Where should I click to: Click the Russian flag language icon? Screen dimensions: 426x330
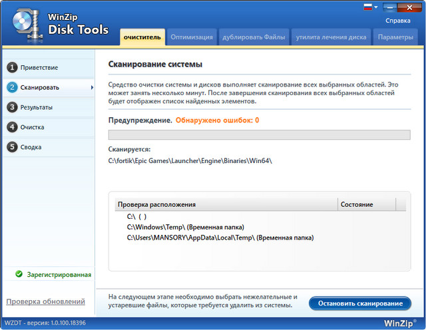click(x=368, y=7)
